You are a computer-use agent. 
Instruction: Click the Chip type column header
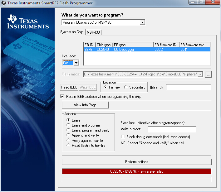(104, 45)
